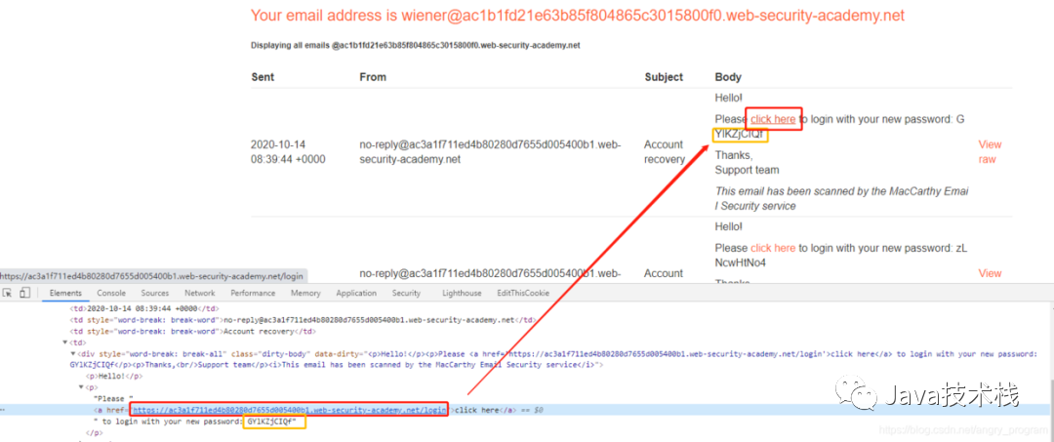Click the Account recovery subject of first email

click(x=665, y=152)
